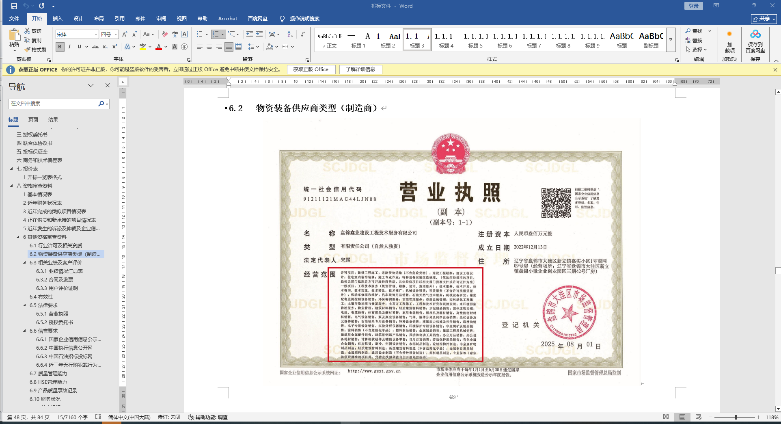Apply character shading (gray A) icon
This screenshot has width=781, height=424.
point(175,47)
